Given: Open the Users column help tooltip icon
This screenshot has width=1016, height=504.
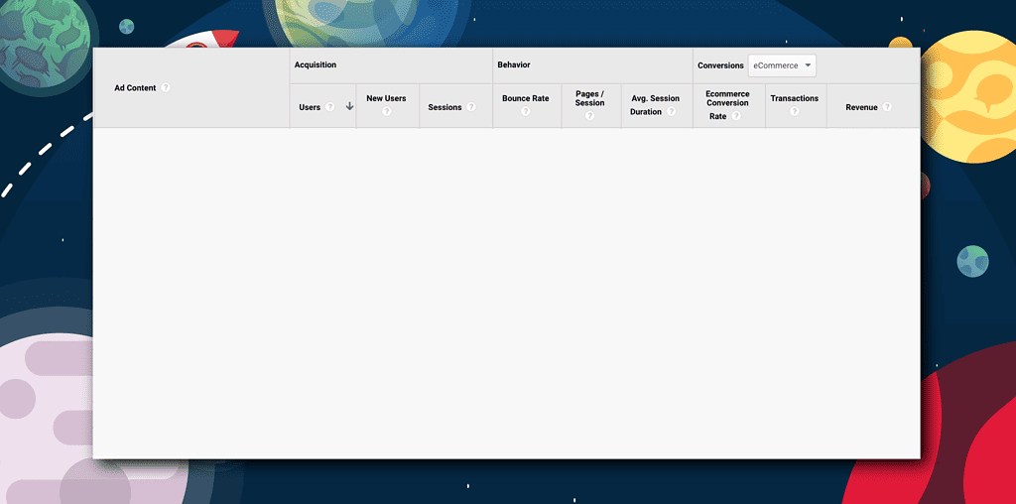Looking at the screenshot, I should click(x=329, y=107).
